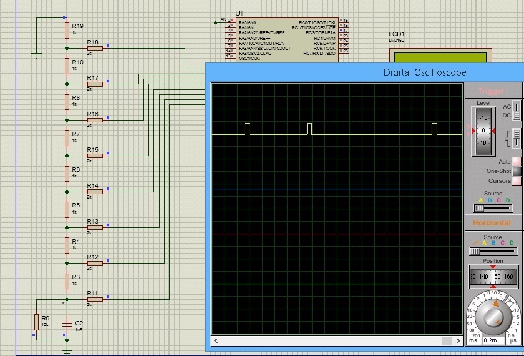Enable the Cursors button in oscilloscope

pyautogui.click(x=517, y=181)
